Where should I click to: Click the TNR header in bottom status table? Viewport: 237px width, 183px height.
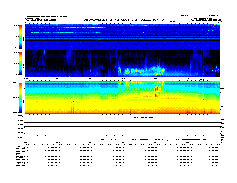click(x=17, y=161)
